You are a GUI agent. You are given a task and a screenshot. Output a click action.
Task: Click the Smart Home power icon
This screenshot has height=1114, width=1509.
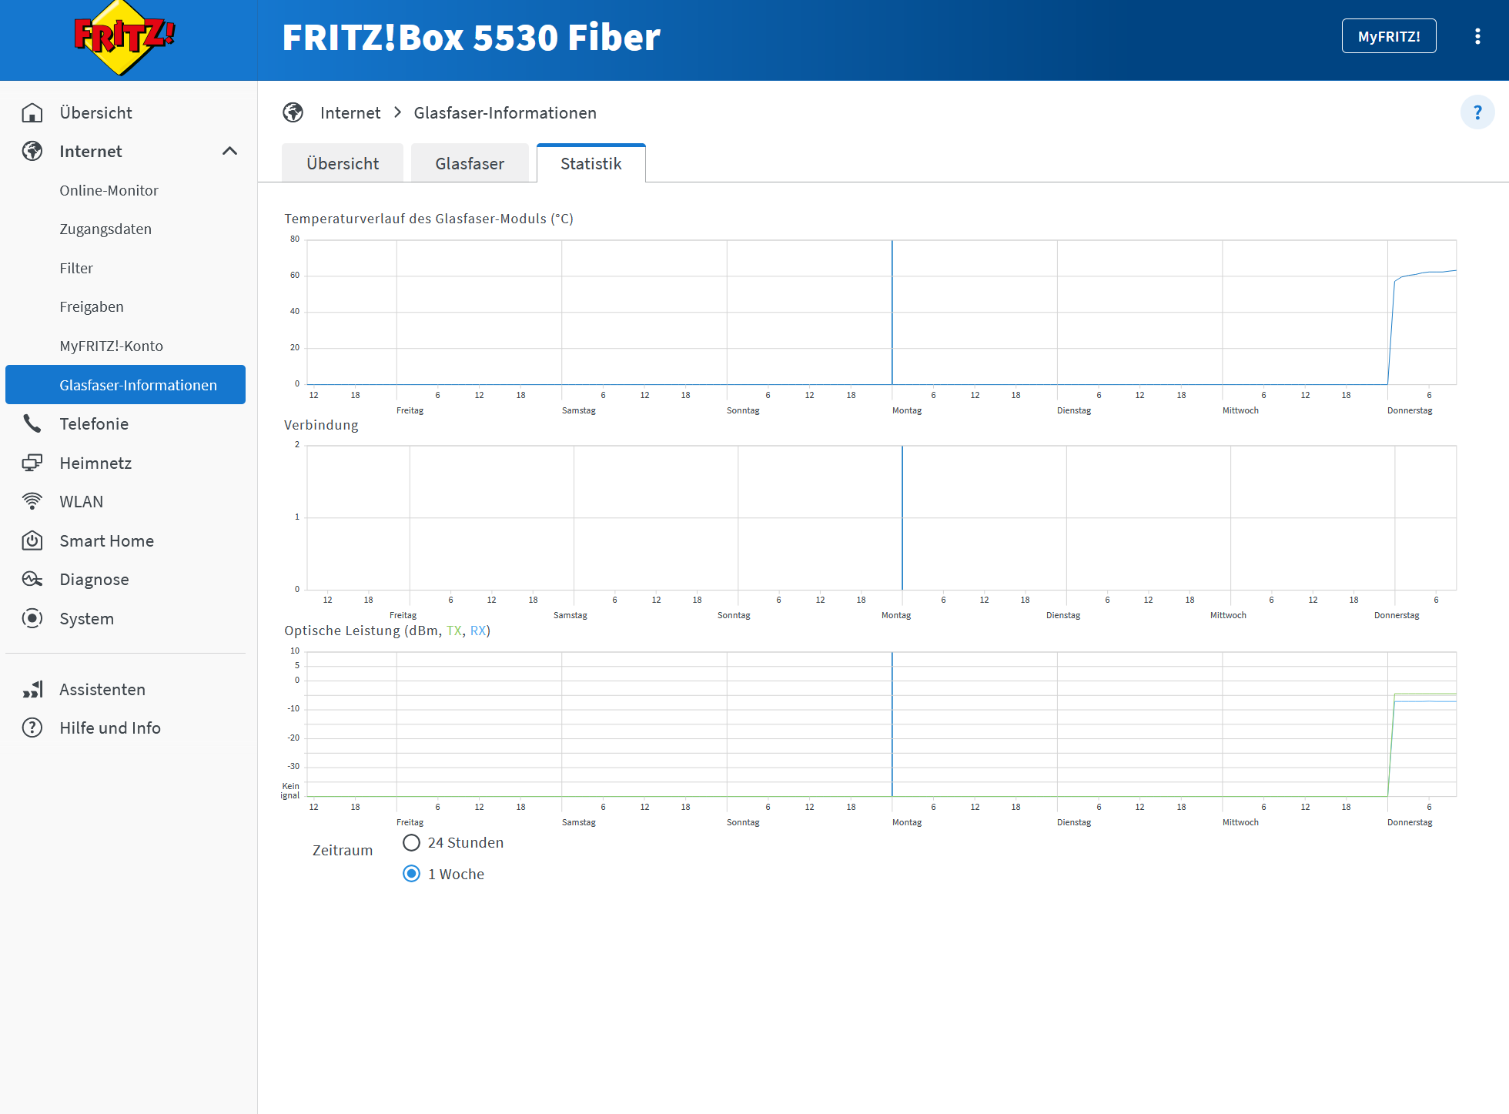click(32, 540)
